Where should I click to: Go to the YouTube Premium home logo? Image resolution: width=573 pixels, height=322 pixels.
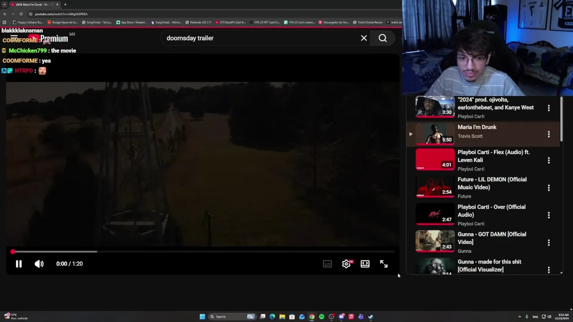coord(48,38)
